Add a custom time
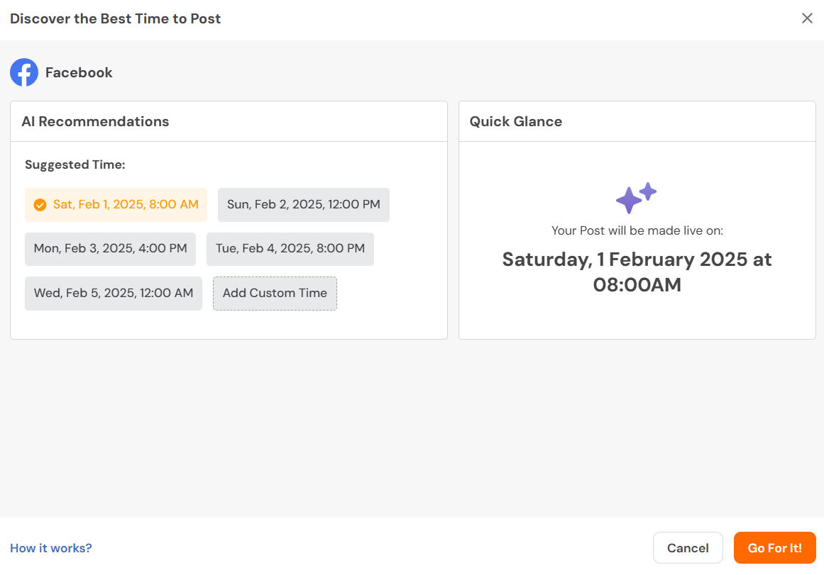The image size is (824, 575). click(275, 294)
